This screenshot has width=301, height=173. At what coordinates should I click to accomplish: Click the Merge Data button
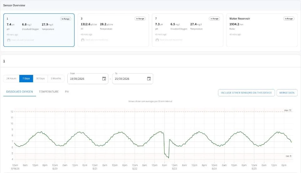pyautogui.click(x=287, y=93)
